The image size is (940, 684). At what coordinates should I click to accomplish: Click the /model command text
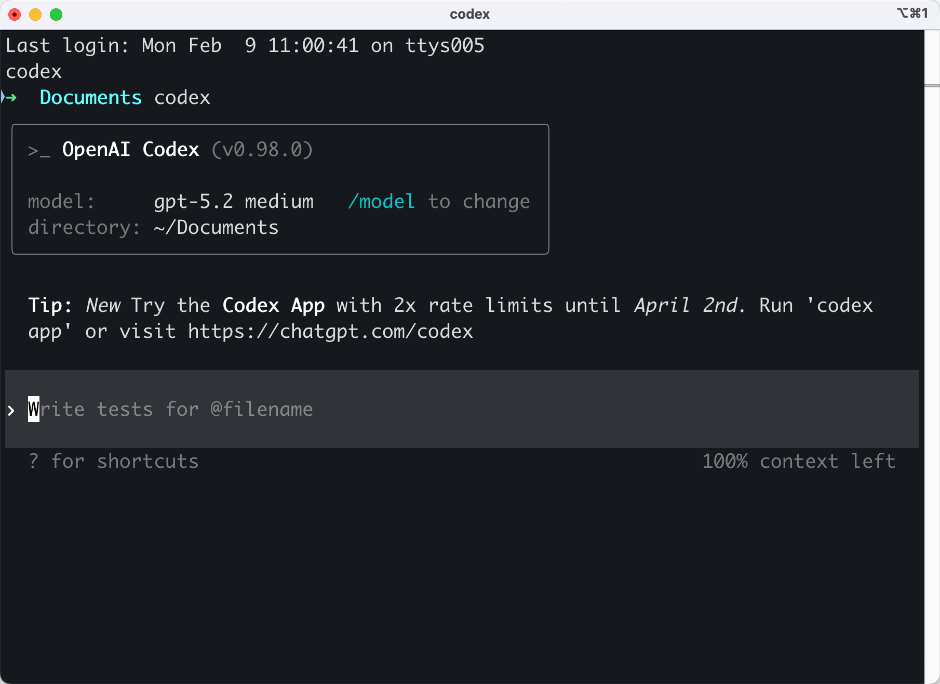click(x=381, y=202)
